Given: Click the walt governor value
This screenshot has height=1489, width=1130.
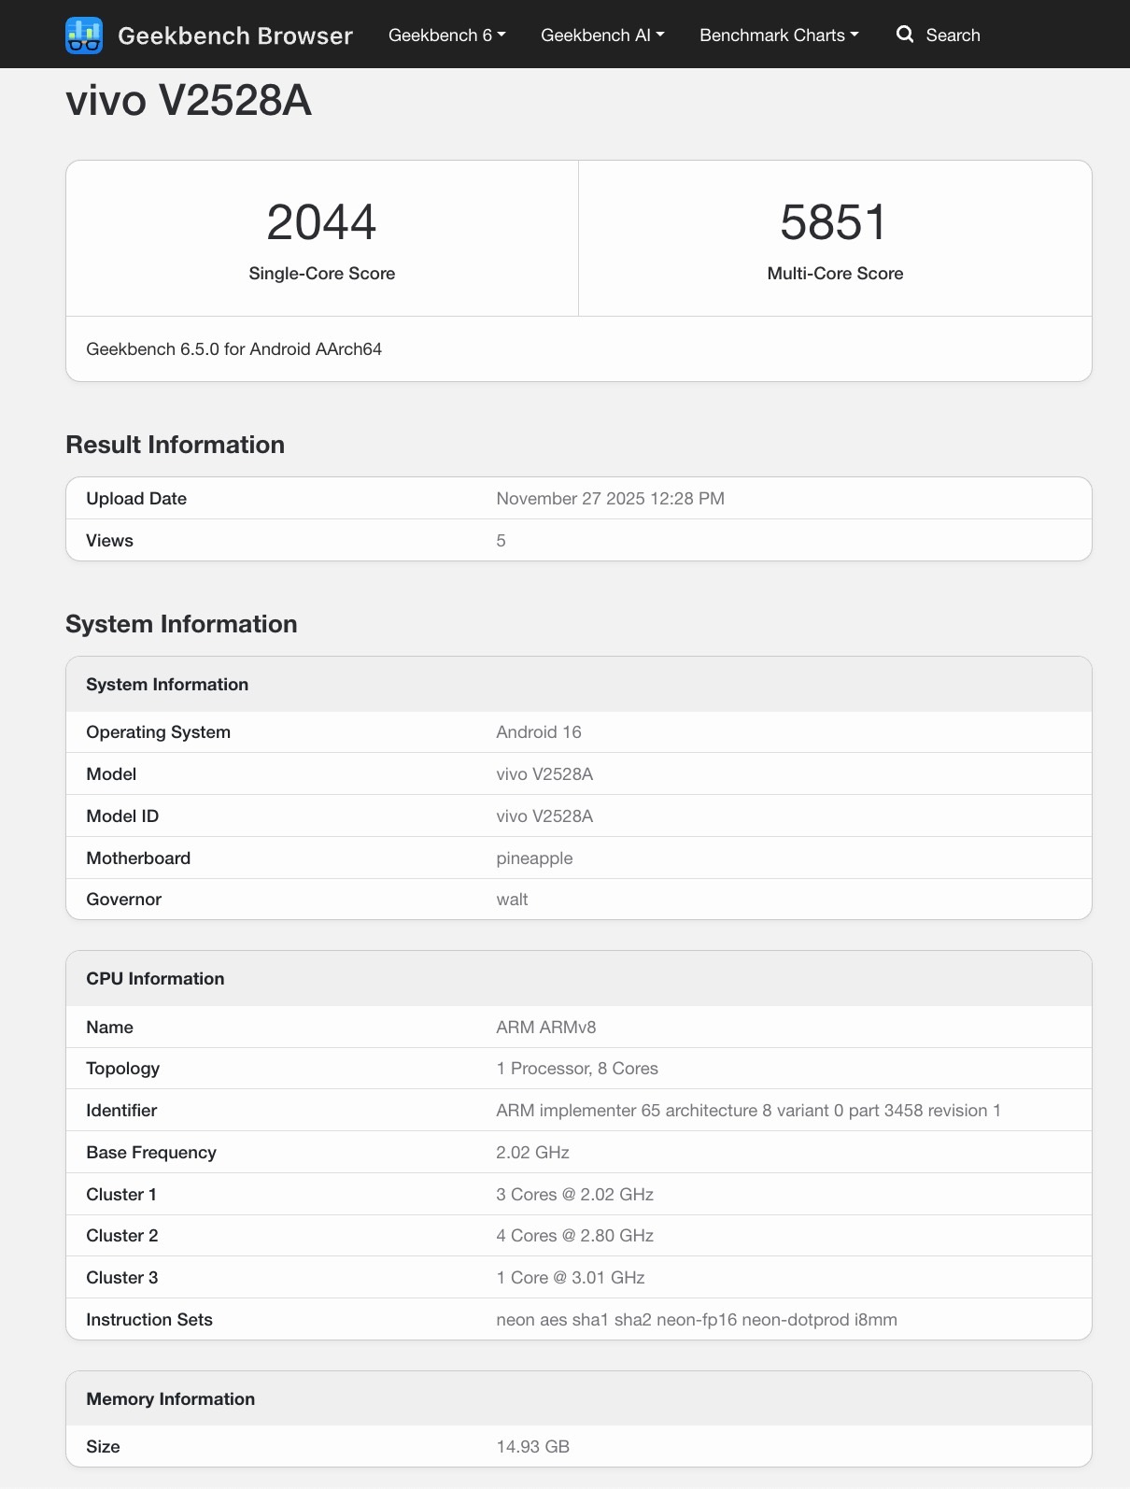Looking at the screenshot, I should (x=512, y=900).
